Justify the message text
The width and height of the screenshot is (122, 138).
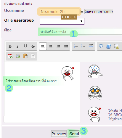66,46
